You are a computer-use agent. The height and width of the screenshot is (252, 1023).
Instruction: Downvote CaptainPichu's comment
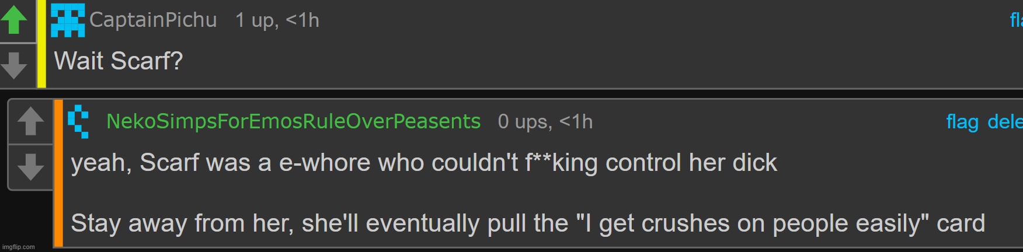pyautogui.click(x=15, y=64)
